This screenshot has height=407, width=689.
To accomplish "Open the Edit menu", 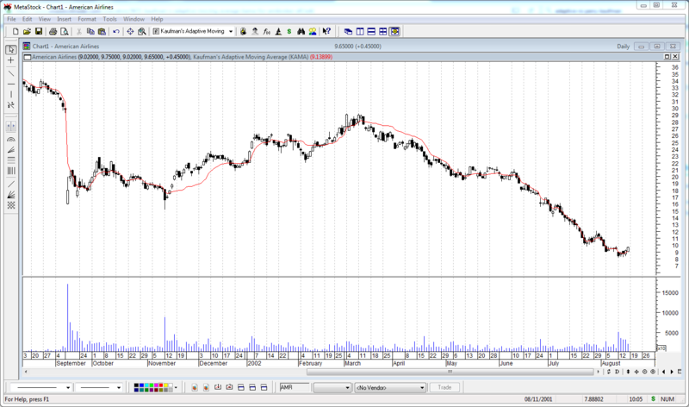I will click(28, 19).
